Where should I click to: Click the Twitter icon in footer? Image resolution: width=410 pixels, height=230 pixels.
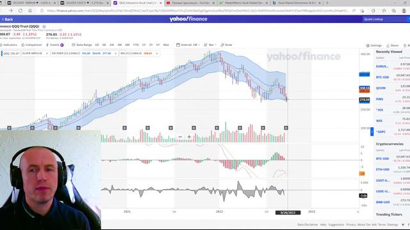pyautogui.click(x=403, y=224)
